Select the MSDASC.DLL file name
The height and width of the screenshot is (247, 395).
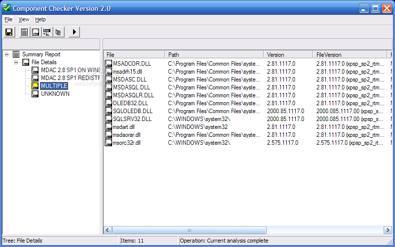(130, 80)
